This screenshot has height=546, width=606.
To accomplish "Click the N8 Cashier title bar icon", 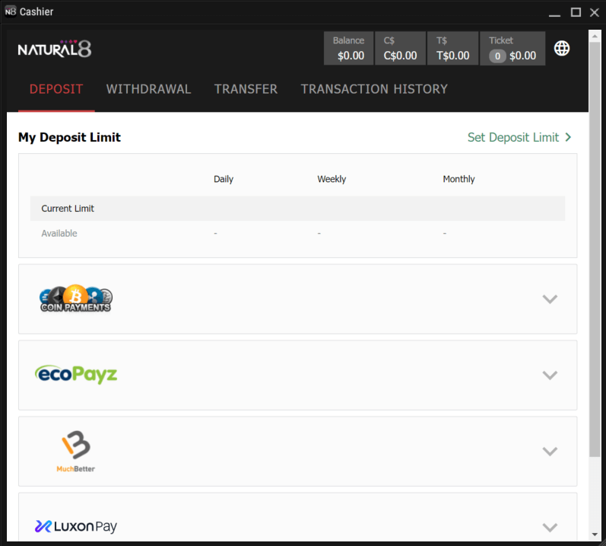I will tap(11, 12).
